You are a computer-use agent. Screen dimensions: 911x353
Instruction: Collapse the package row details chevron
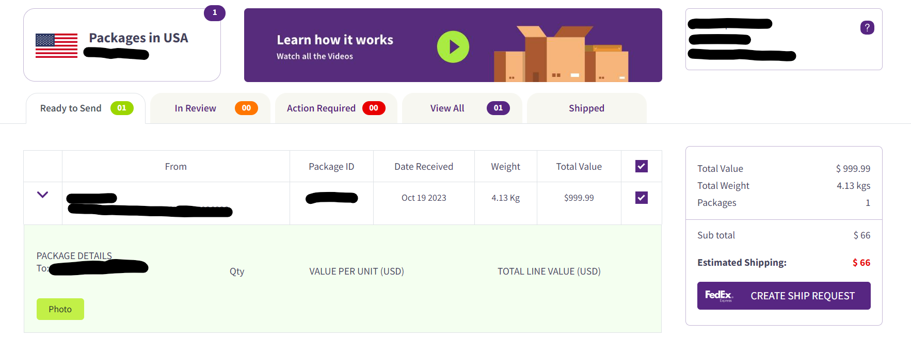coord(43,195)
